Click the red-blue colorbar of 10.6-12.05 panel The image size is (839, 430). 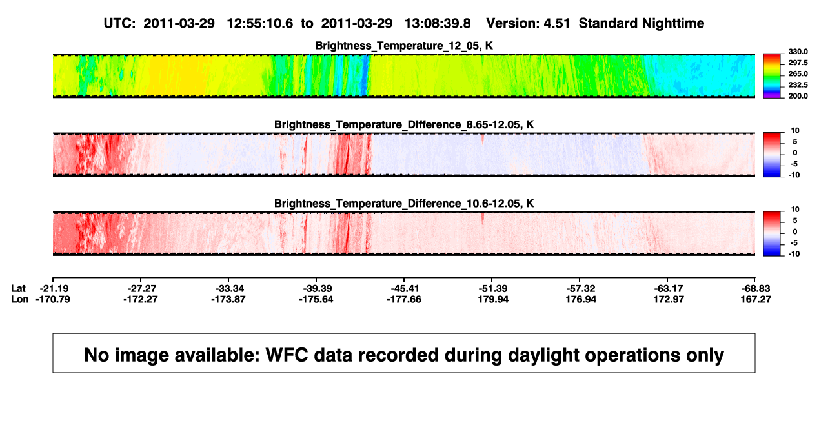click(772, 233)
